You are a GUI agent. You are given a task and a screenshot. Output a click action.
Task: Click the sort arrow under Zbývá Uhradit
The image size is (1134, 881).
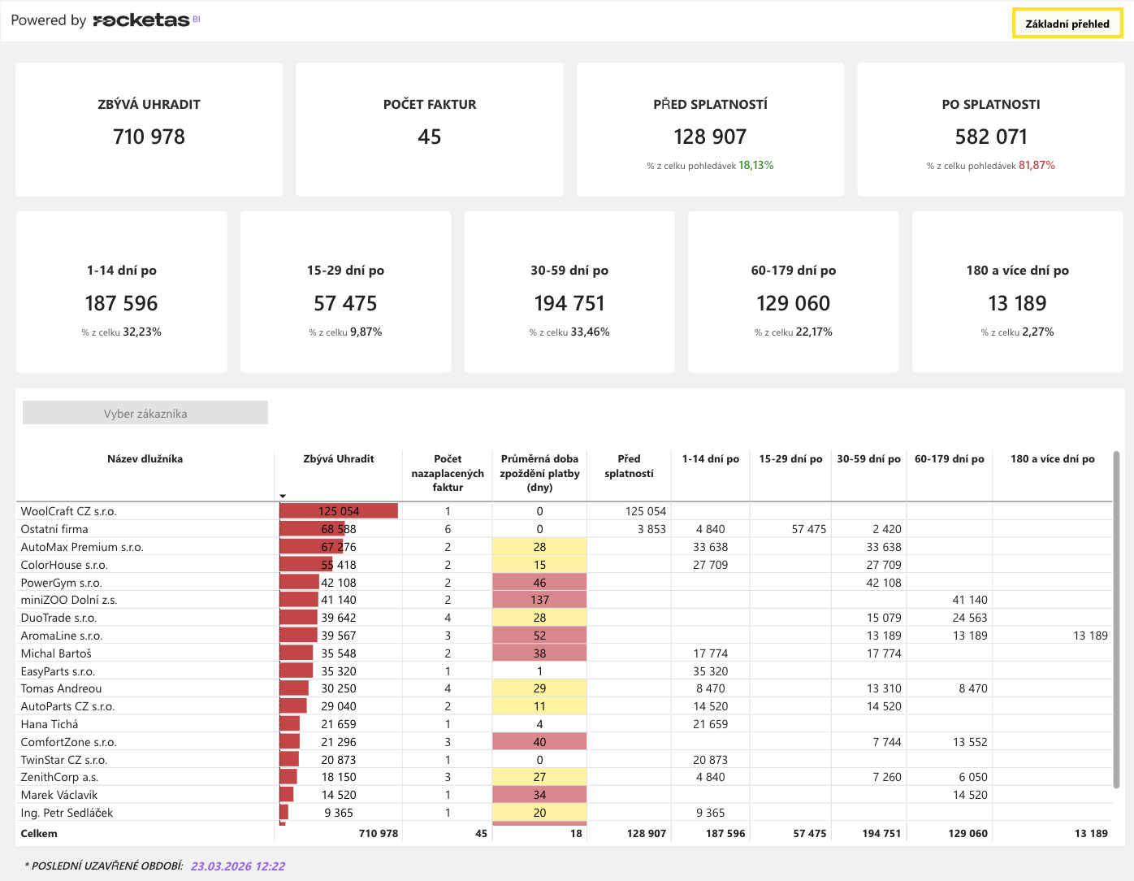283,496
